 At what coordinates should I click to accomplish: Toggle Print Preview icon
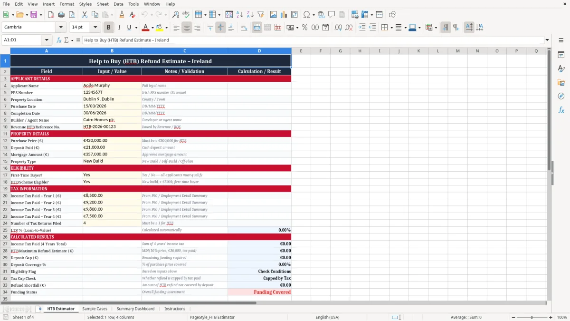pos(71,15)
